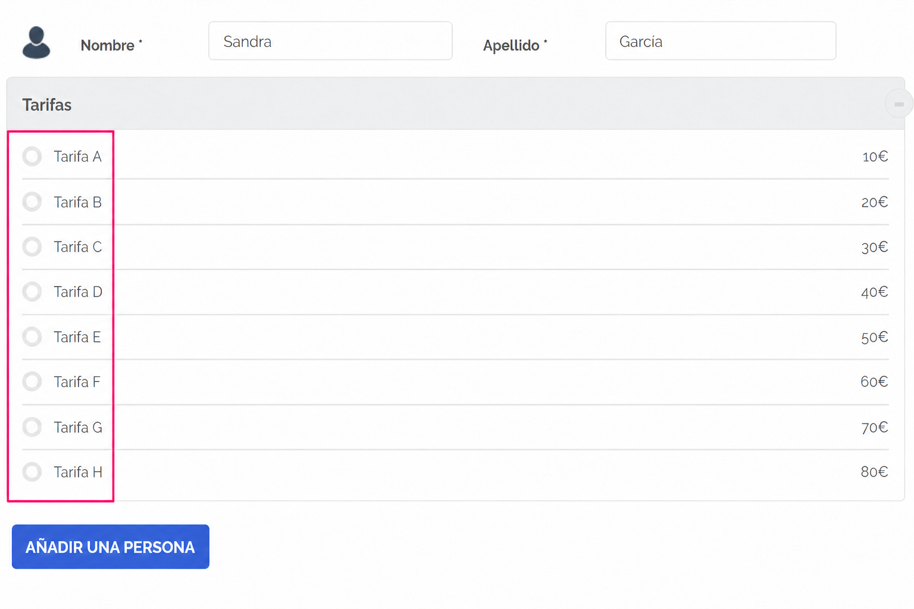Select the Tarifa H radio button
Screen dimensions: 914x609
tap(32, 472)
